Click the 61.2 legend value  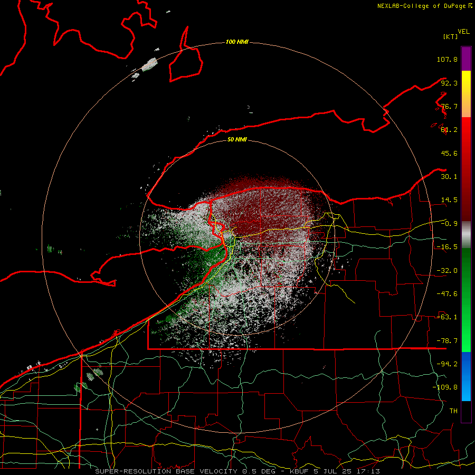[449, 130]
